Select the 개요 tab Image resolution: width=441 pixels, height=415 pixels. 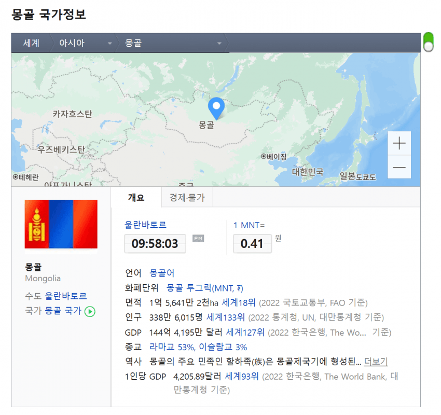pos(136,197)
